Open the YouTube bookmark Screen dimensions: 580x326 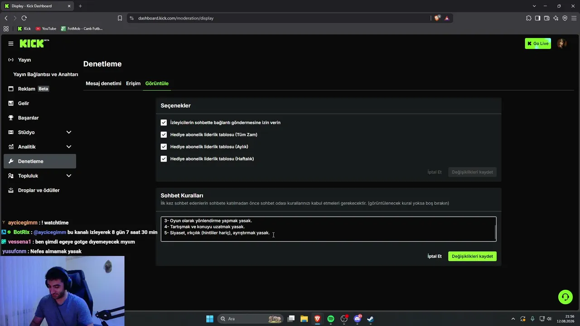click(x=46, y=29)
